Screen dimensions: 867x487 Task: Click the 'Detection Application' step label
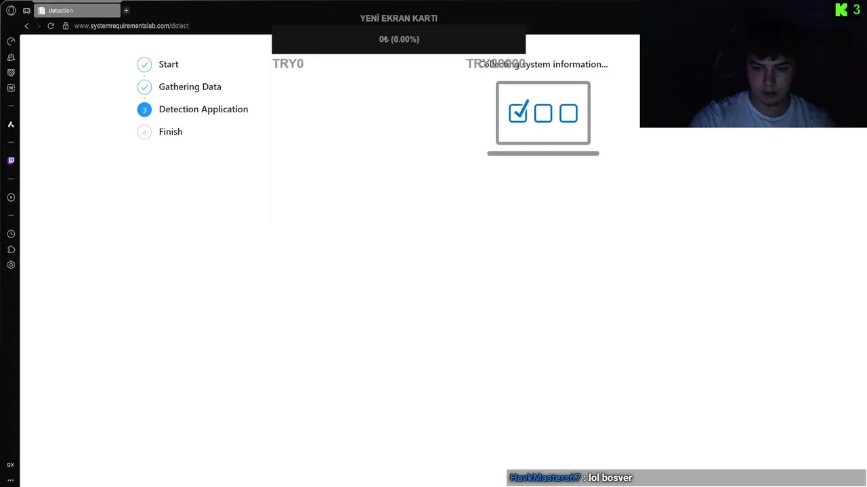point(203,109)
